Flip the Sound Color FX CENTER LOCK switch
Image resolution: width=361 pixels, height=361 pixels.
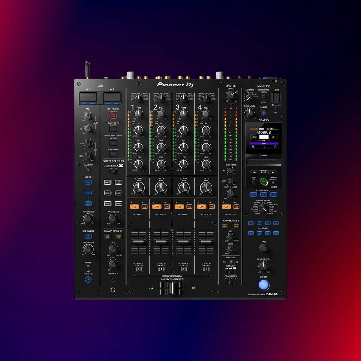(x=113, y=171)
